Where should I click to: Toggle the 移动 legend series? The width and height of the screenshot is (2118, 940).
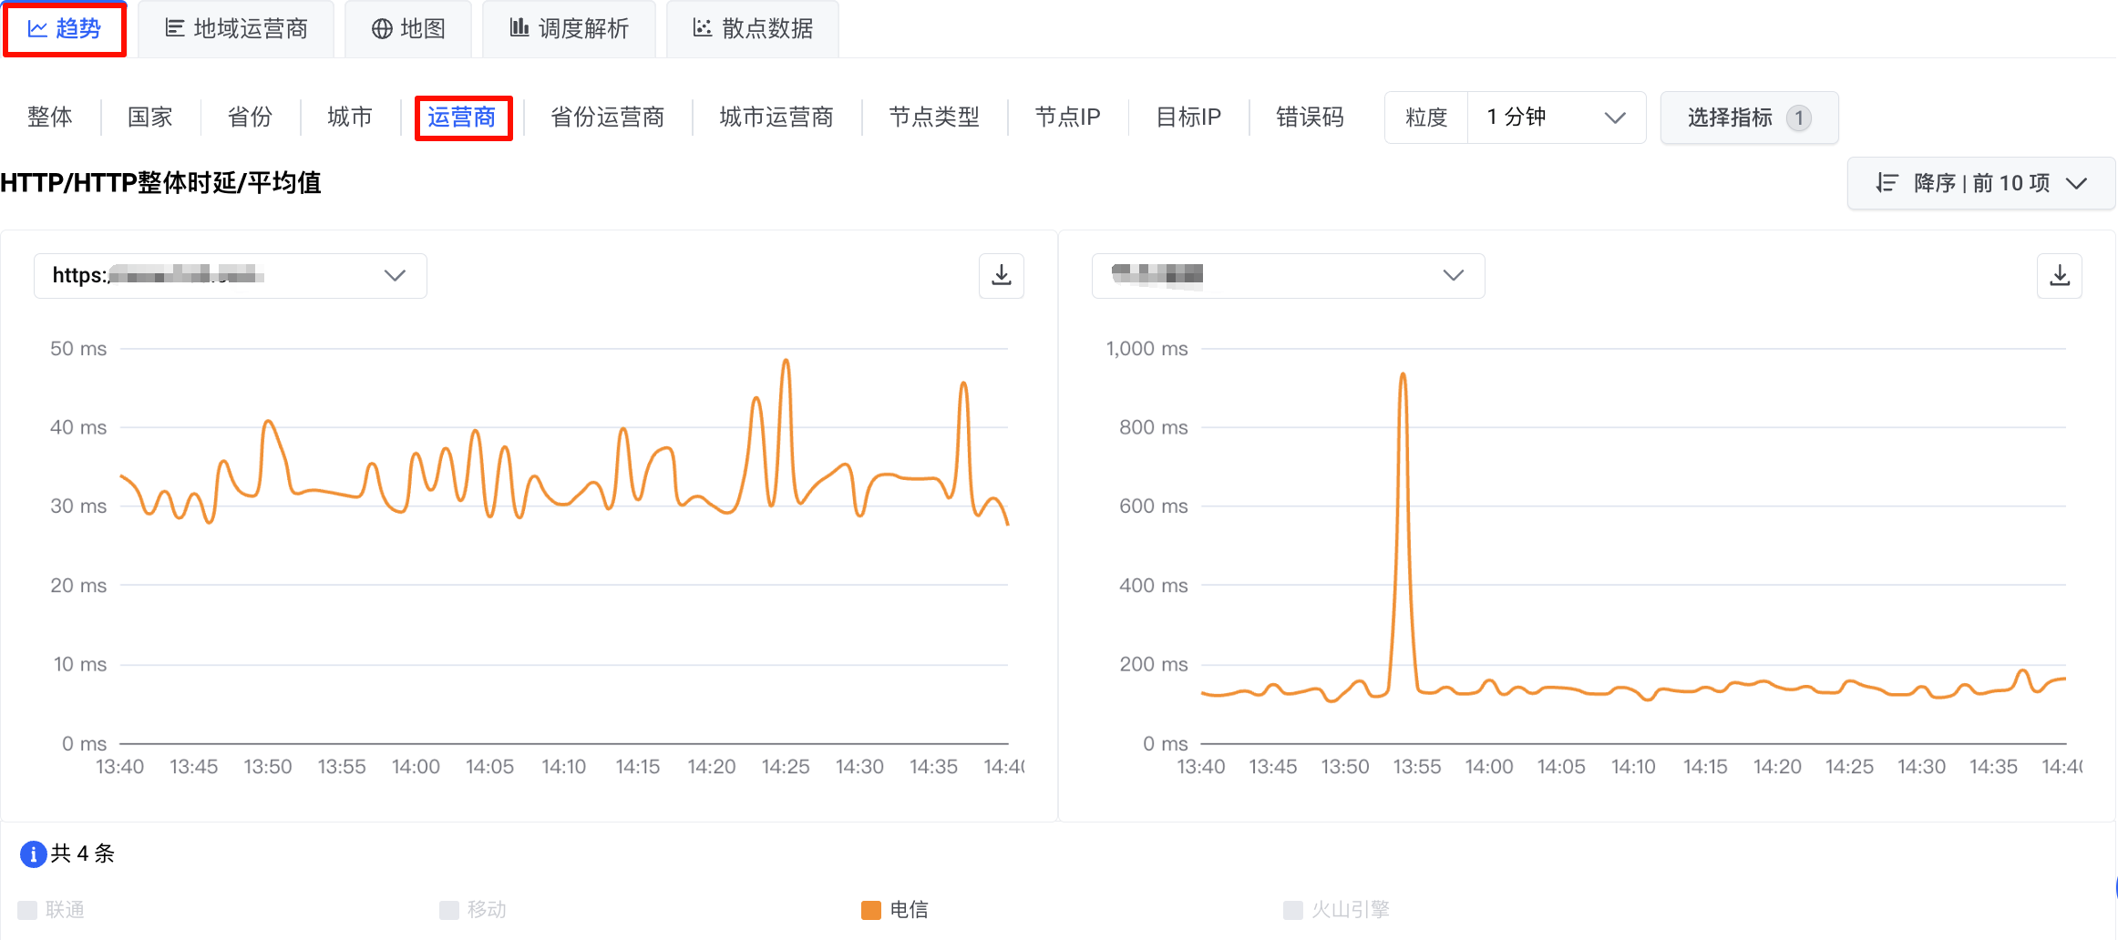(x=473, y=909)
